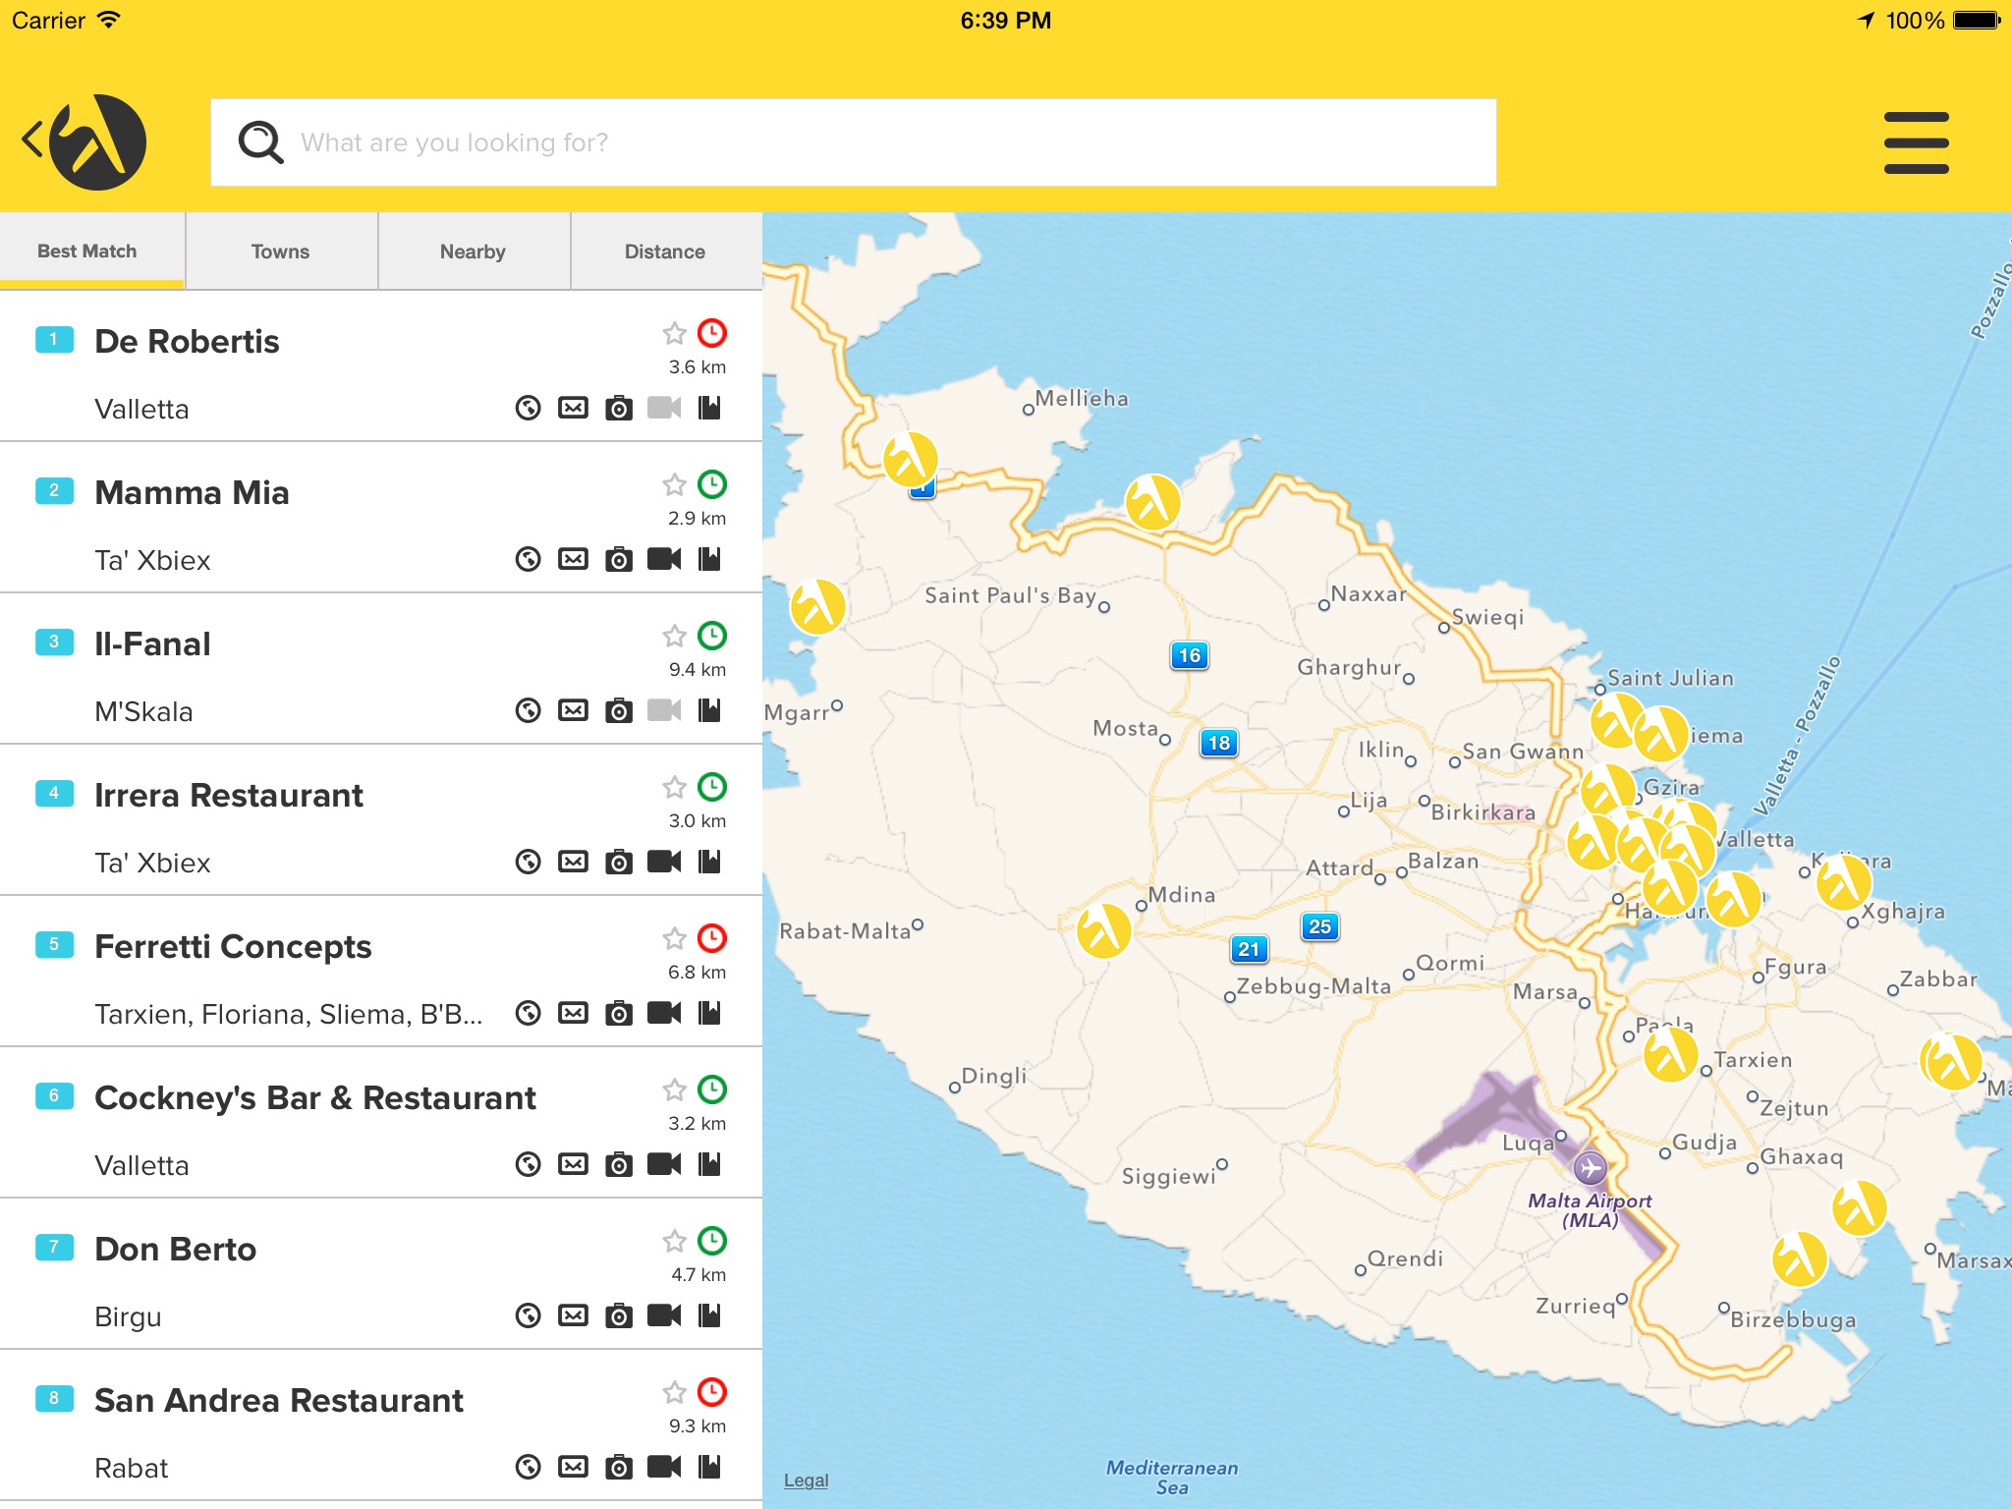Play Mamma Mia video icon
This screenshot has height=1509, width=2012.
(664, 559)
